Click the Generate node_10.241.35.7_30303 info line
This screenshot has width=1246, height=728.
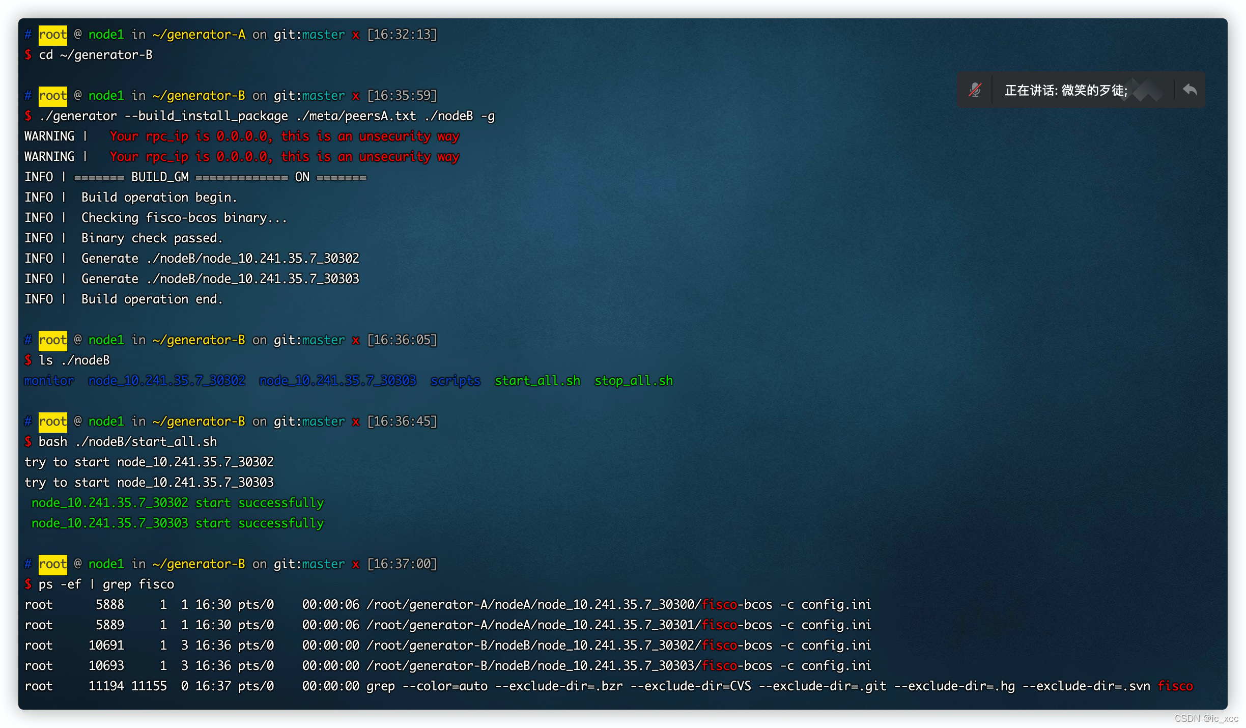(x=192, y=279)
